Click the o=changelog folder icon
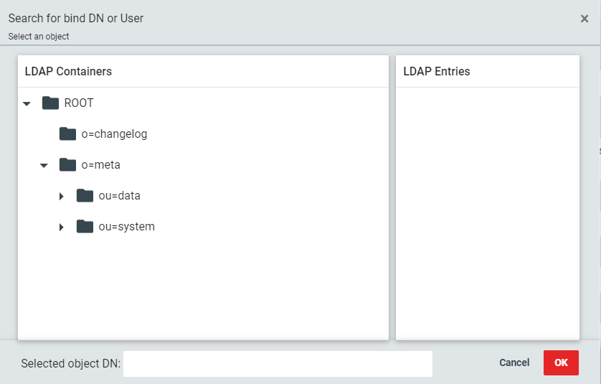Screen dimensions: 601x384 67,134
